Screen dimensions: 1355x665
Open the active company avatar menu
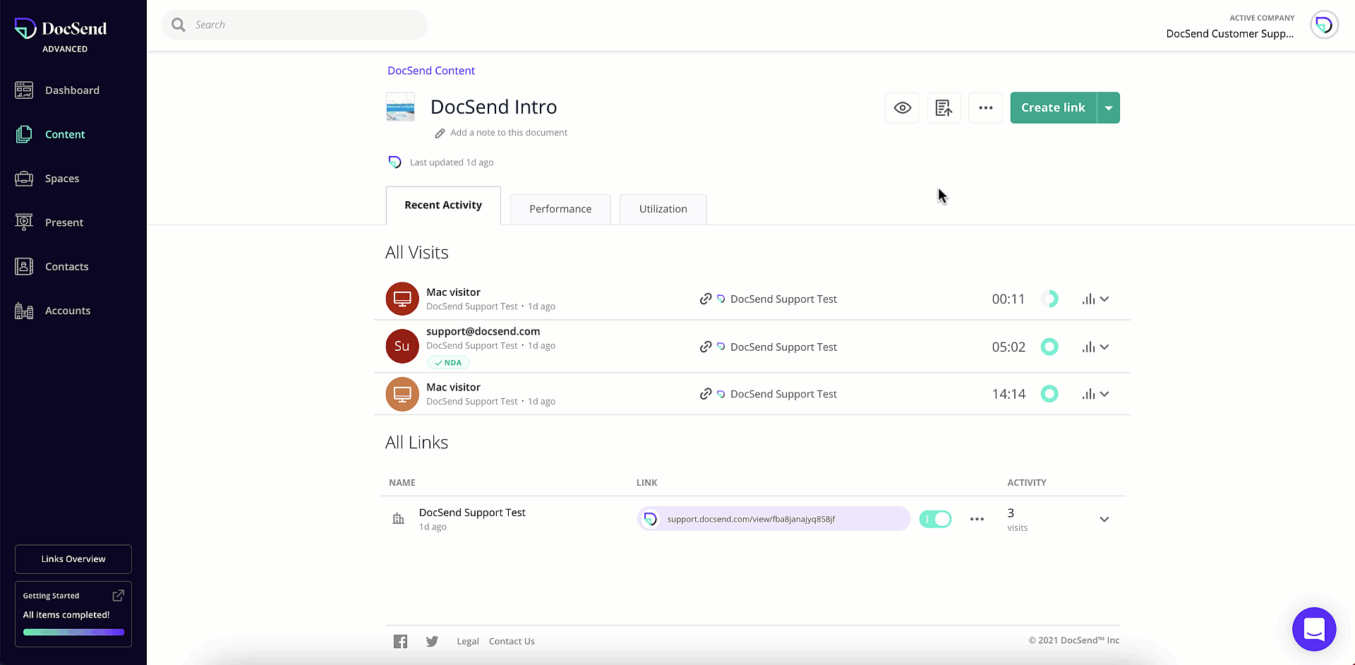click(1324, 25)
